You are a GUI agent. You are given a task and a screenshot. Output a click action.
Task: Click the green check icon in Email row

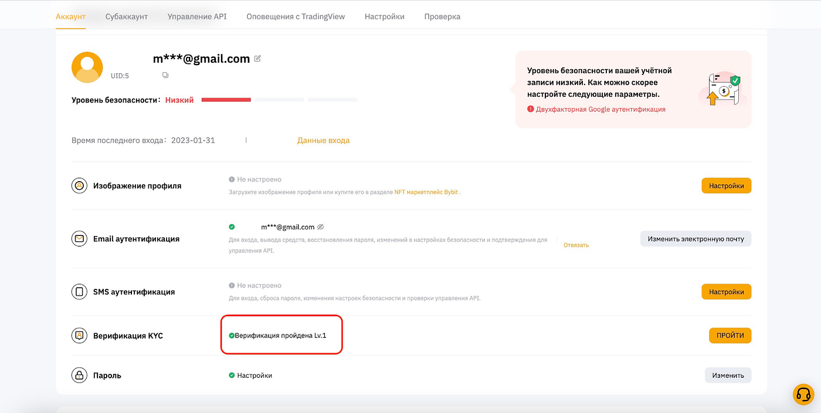click(x=232, y=227)
